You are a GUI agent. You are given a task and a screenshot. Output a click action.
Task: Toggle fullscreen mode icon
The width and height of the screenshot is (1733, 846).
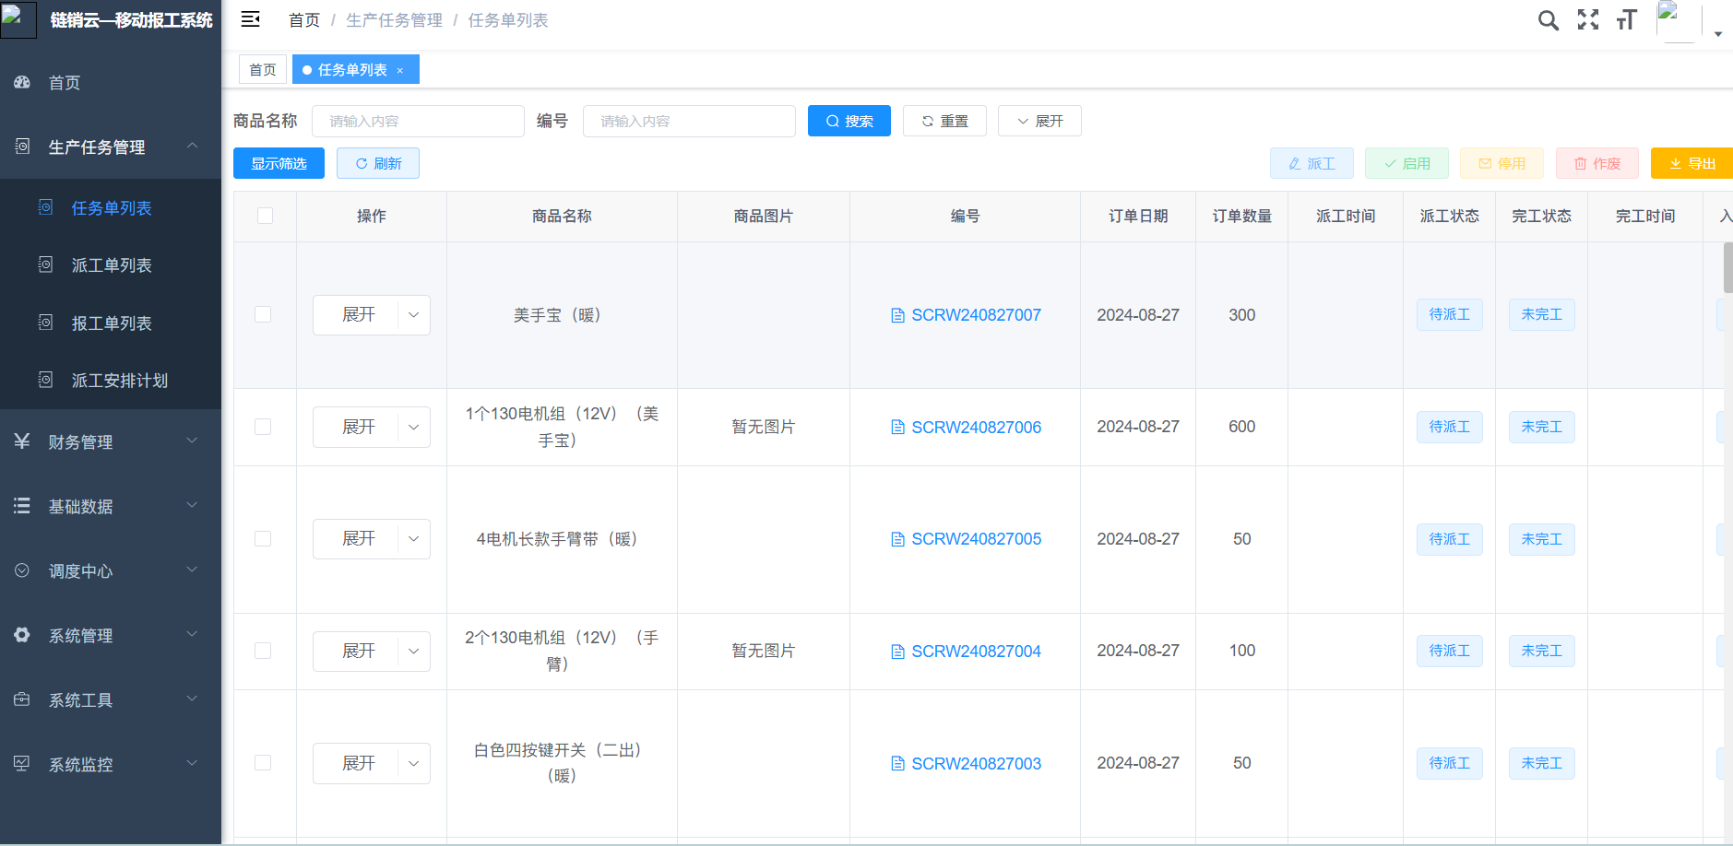pyautogui.click(x=1587, y=20)
